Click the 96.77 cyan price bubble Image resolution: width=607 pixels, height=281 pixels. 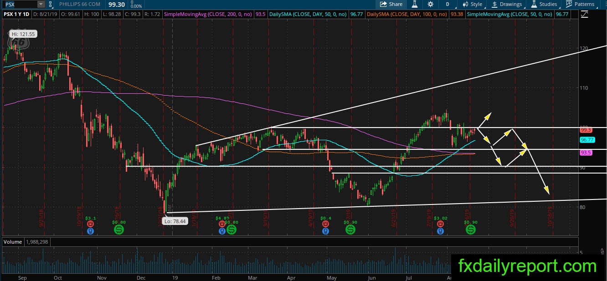(x=587, y=140)
